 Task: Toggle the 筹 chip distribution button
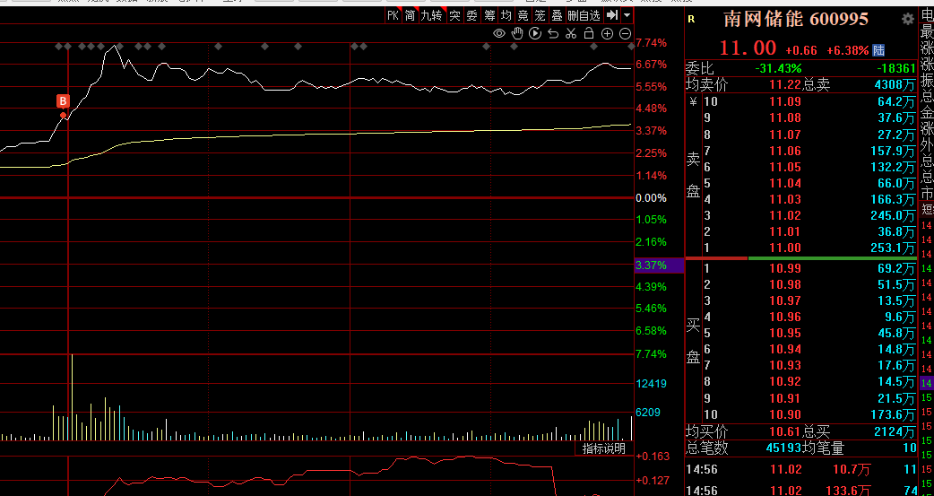tap(489, 15)
